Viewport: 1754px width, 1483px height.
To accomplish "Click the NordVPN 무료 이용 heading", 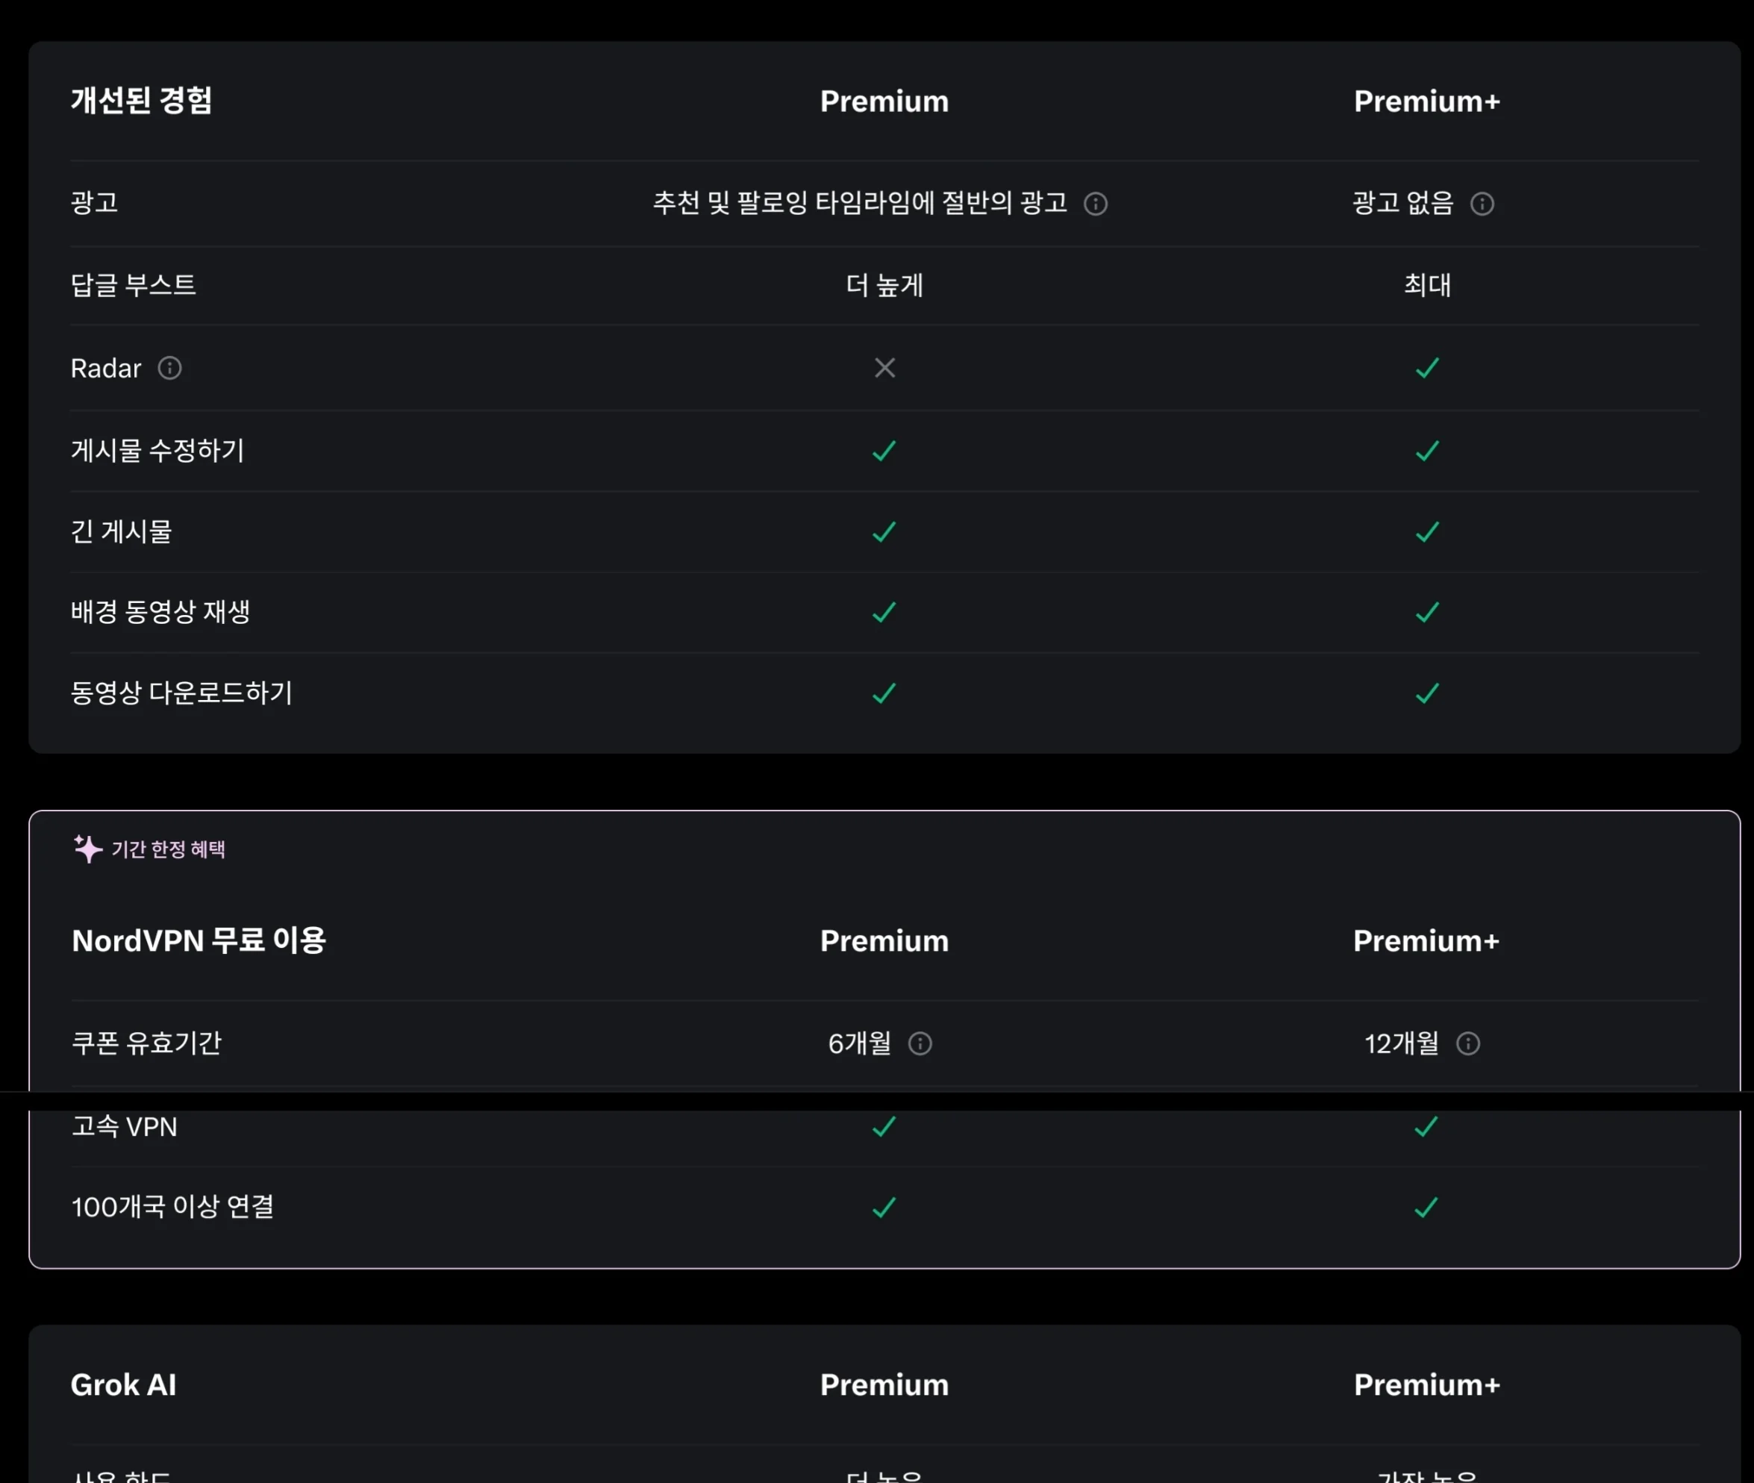I will pos(199,940).
